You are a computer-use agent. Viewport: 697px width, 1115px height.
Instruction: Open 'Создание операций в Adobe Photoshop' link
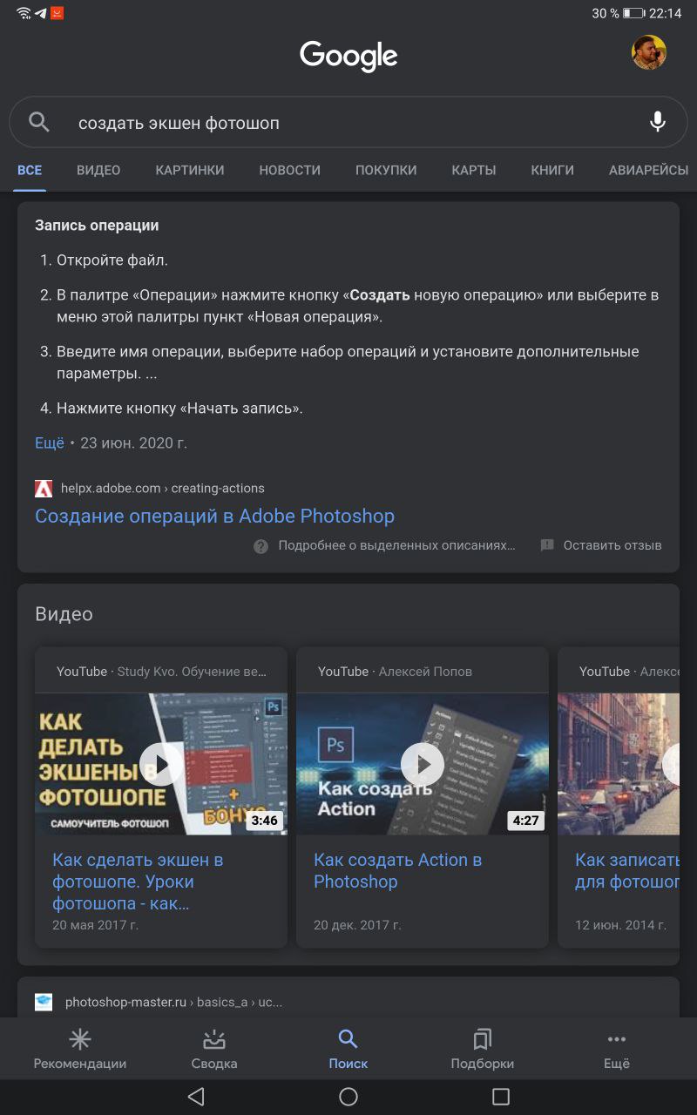pyautogui.click(x=214, y=516)
